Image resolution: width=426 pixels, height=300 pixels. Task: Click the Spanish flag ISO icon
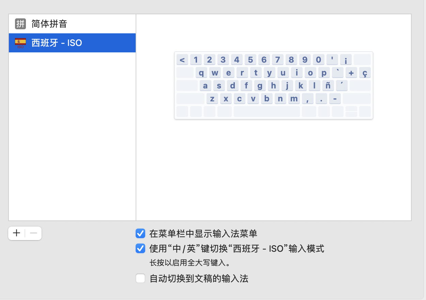[x=20, y=43]
